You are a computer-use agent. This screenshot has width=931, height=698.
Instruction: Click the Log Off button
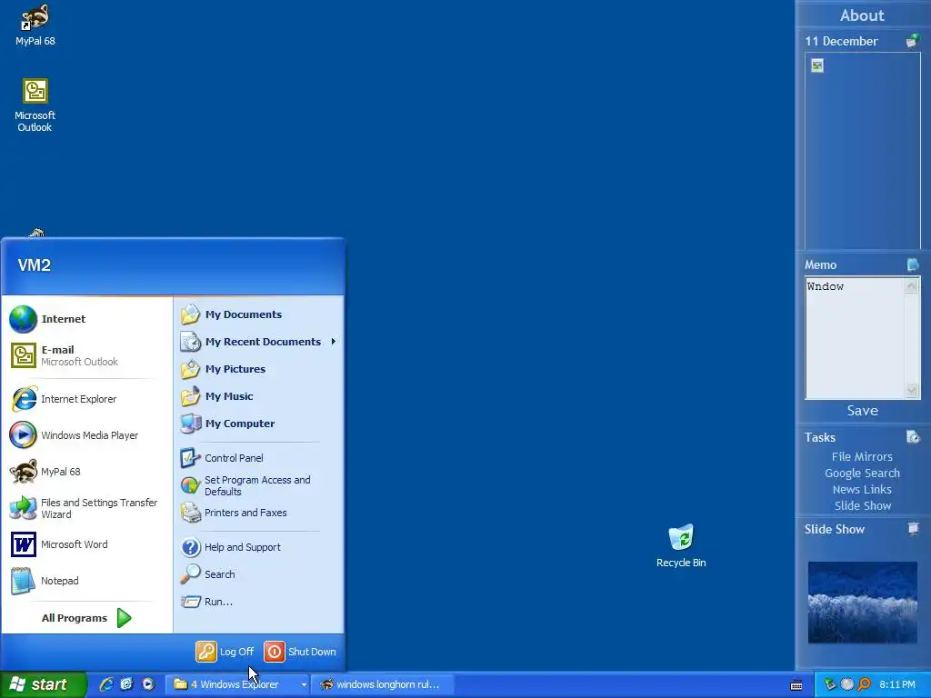[225, 652]
